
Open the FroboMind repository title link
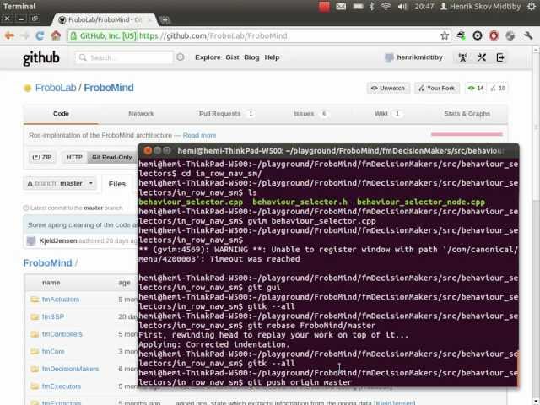[109, 88]
